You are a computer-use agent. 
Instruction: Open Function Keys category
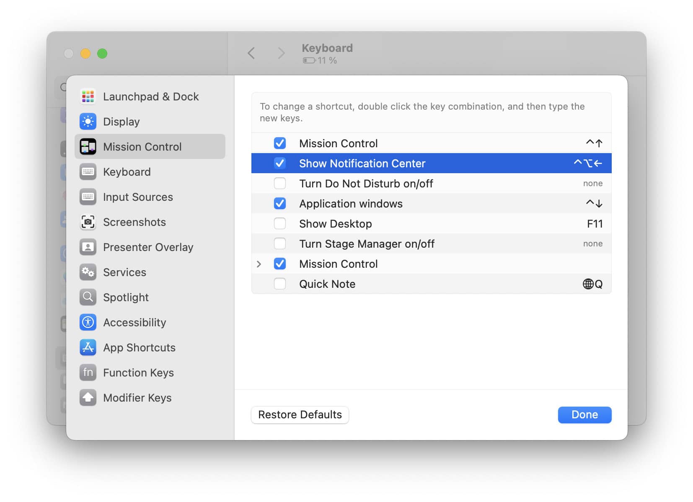click(x=150, y=373)
